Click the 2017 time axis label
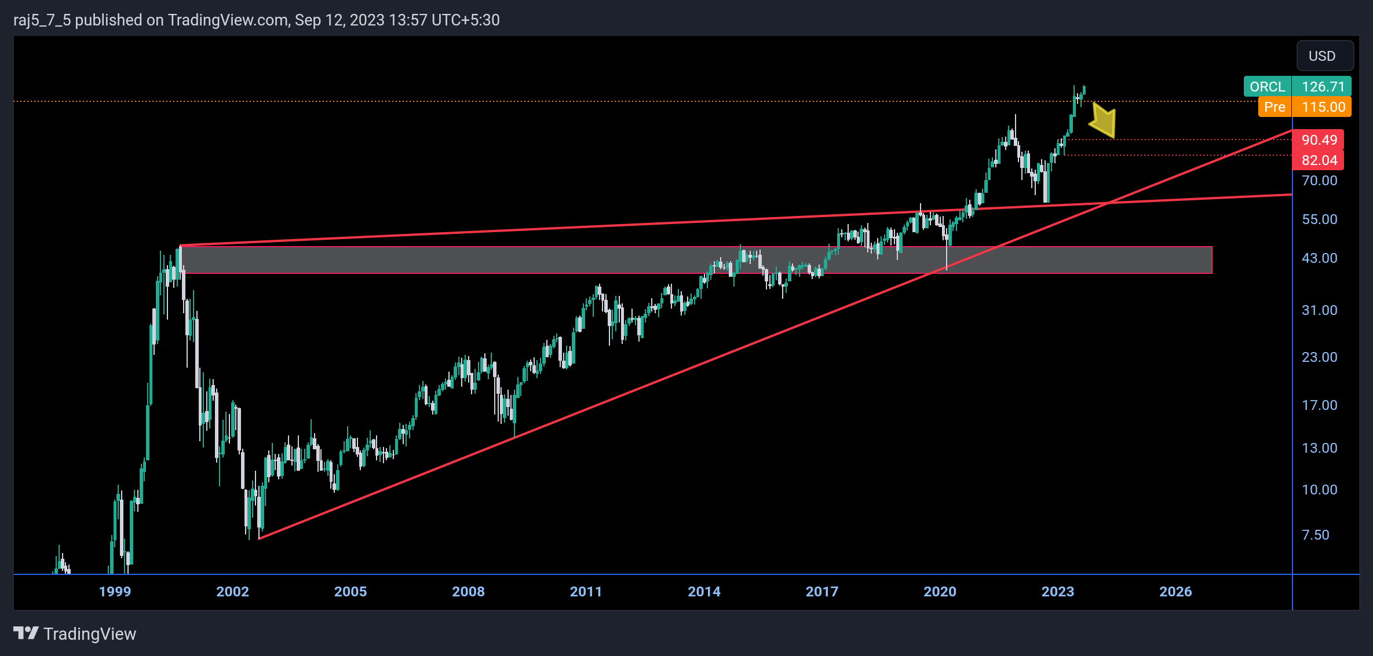Viewport: 1373px width, 656px height. click(x=822, y=592)
